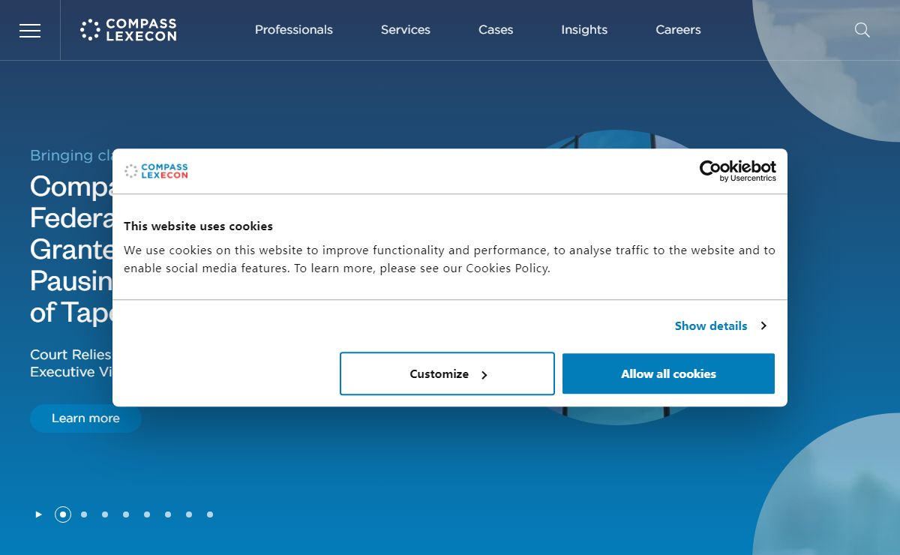
Task: Select the first, highlighted carousel dot
Action: pos(63,514)
